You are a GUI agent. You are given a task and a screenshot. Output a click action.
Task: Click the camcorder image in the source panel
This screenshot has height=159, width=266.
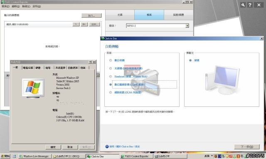tap(146, 82)
